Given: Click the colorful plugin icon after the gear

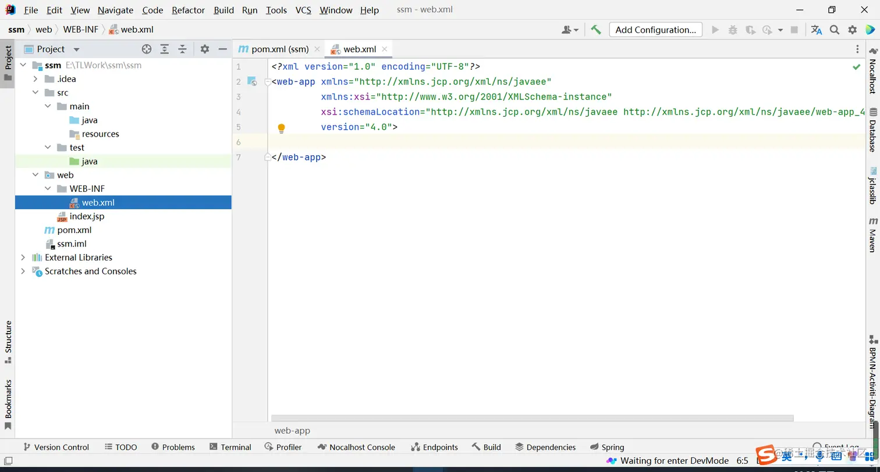Looking at the screenshot, I should 870,30.
